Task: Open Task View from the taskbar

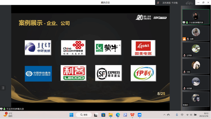Action: click(96, 115)
